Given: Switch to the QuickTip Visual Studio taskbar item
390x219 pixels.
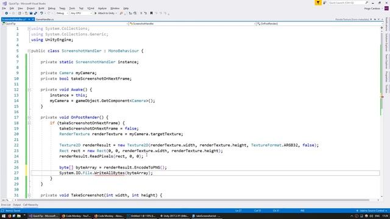Looking at the screenshot, I should tap(43, 216).
